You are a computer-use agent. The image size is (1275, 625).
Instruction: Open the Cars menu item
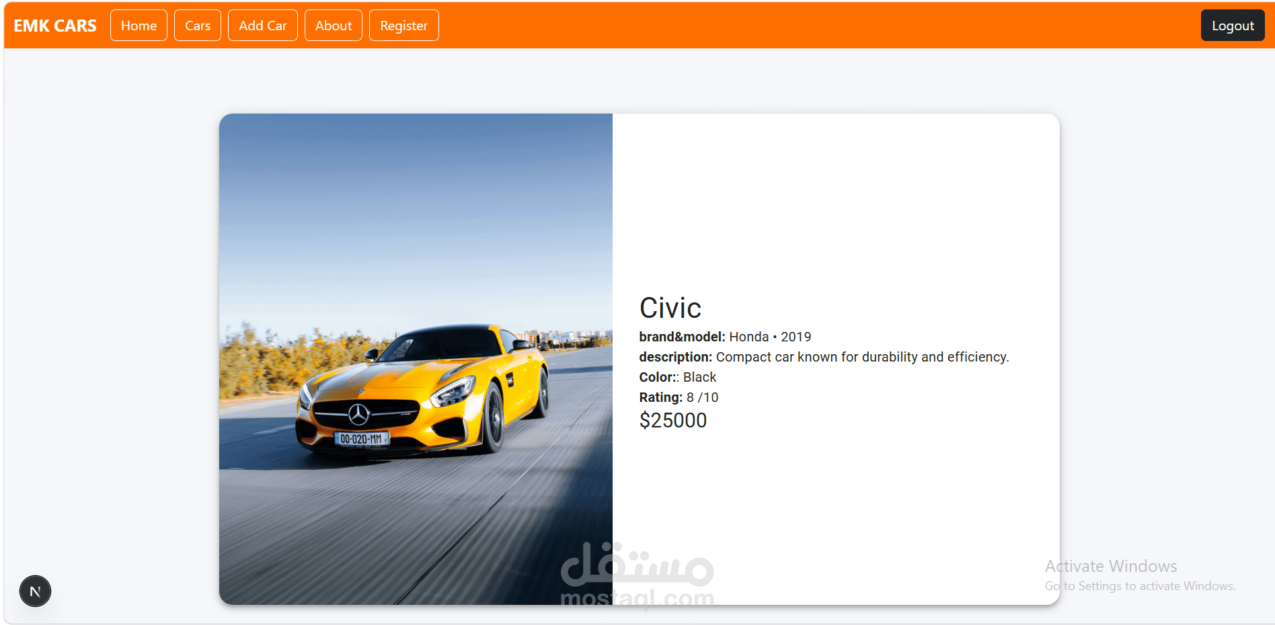click(198, 26)
